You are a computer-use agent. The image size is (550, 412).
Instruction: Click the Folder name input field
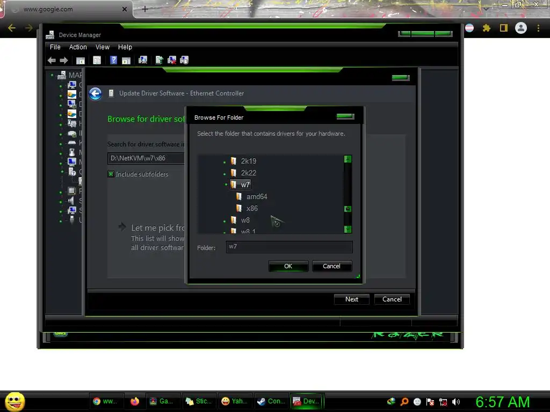pos(289,247)
